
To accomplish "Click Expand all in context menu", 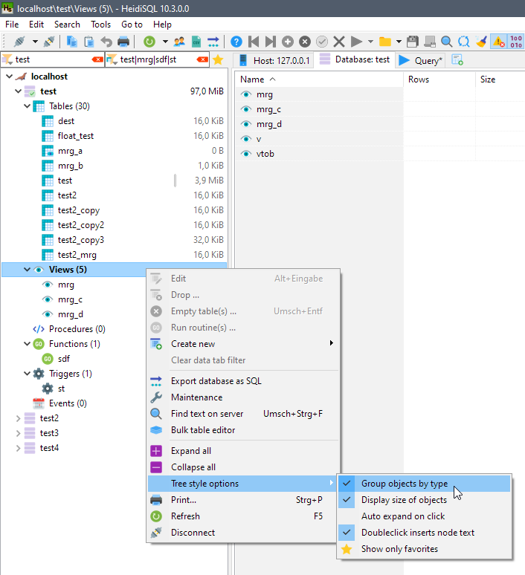I will coord(243,451).
